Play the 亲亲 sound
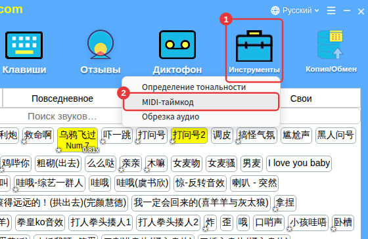 click(x=131, y=163)
